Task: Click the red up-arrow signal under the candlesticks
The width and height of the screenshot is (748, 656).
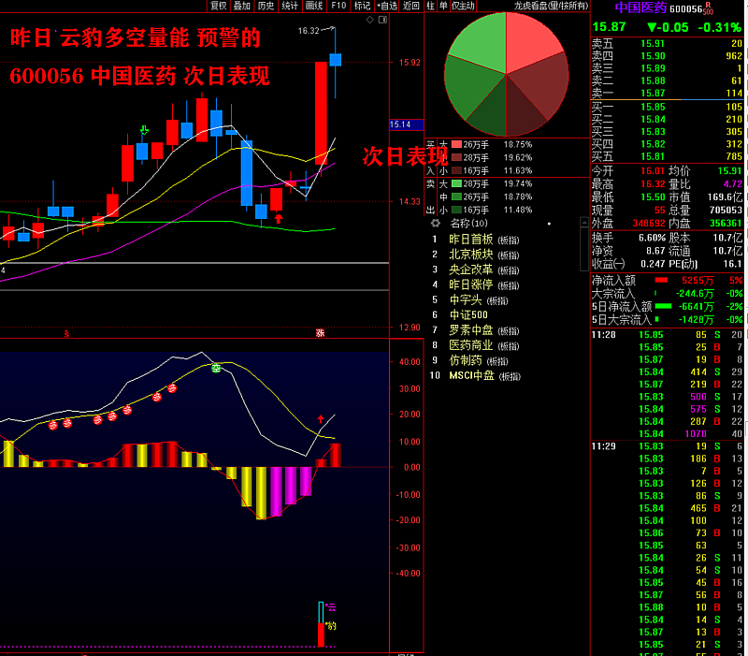Action: [x=278, y=218]
